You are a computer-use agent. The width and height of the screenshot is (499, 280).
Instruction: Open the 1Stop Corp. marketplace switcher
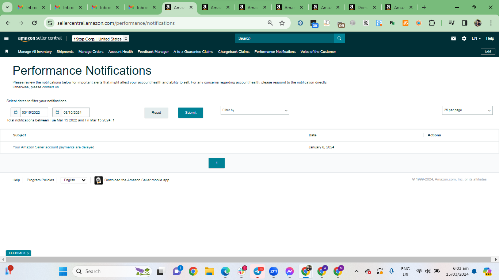coord(100,39)
